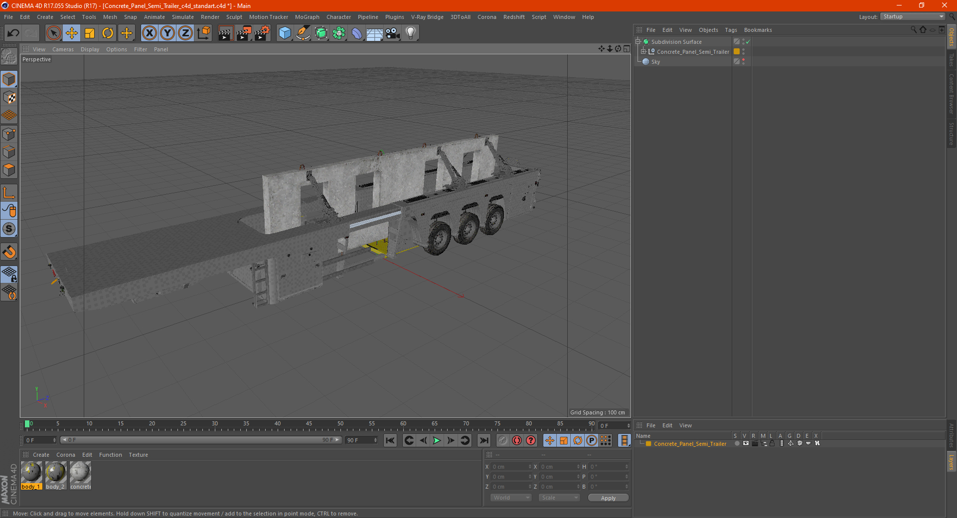Expand Concrete_Panel_Semi_Trailer object node
Image resolution: width=957 pixels, height=518 pixels.
tap(643, 51)
